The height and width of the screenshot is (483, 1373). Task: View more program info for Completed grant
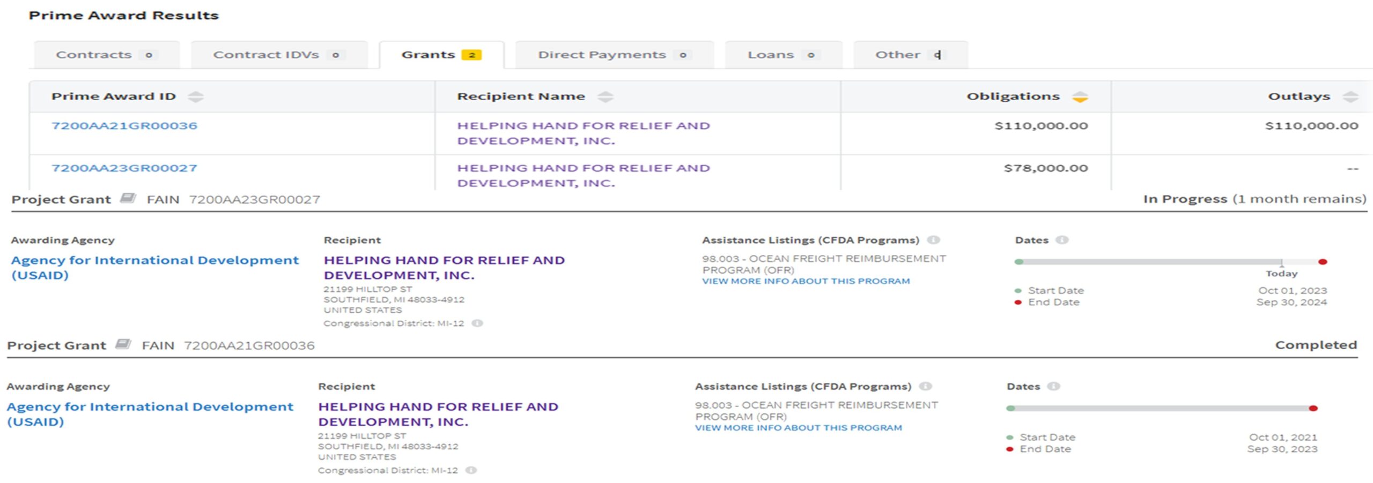pos(799,428)
